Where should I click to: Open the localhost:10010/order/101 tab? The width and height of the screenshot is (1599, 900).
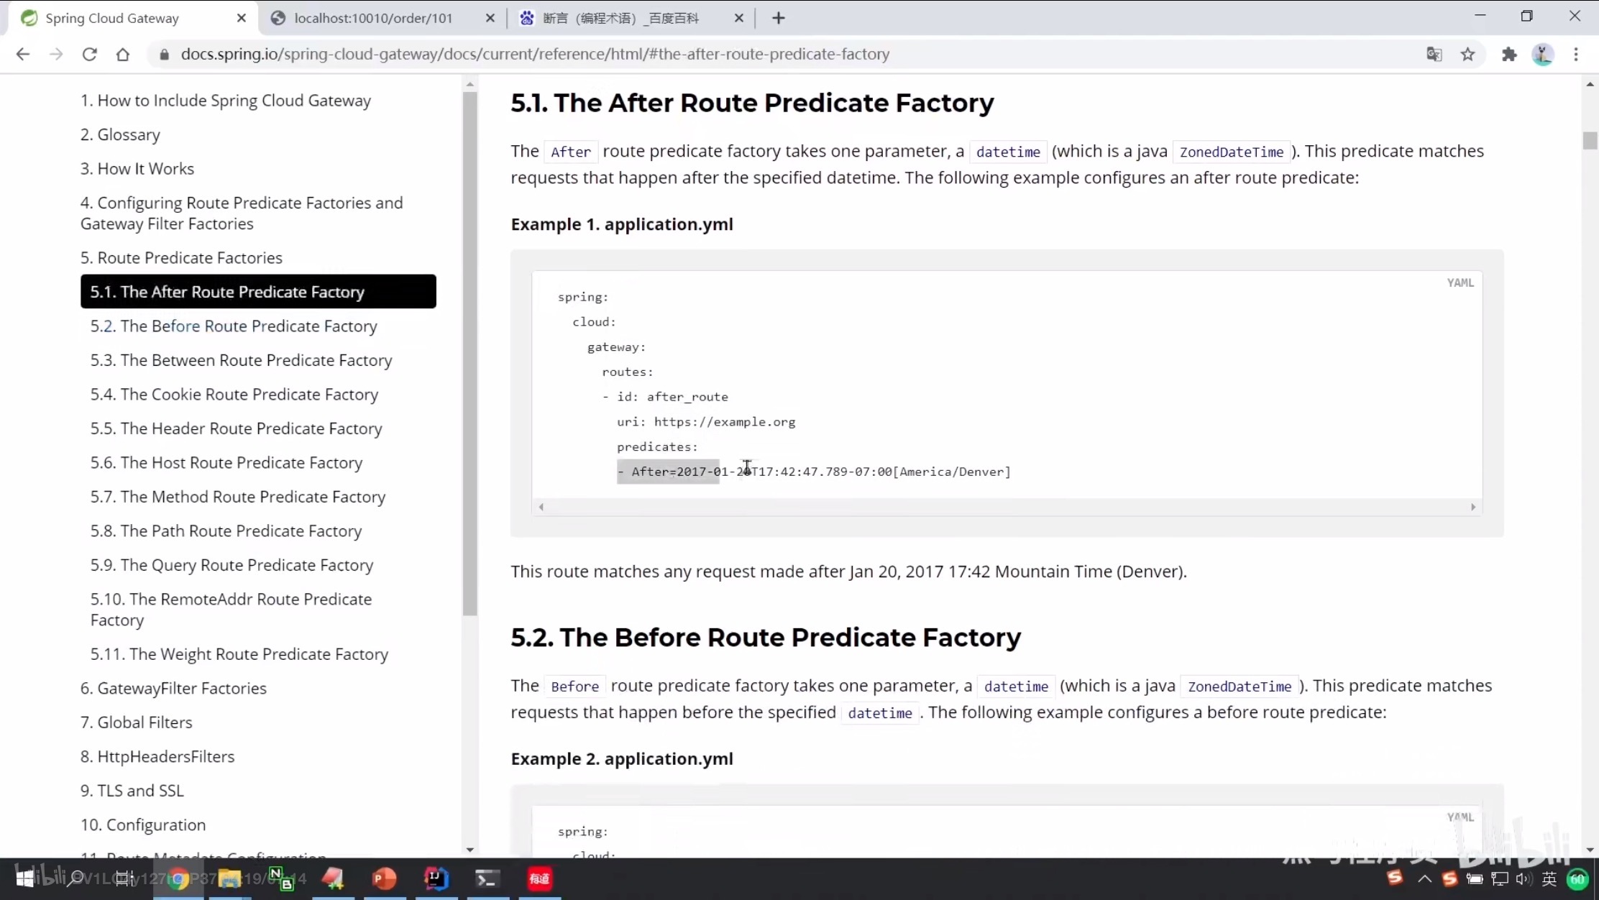372,17
